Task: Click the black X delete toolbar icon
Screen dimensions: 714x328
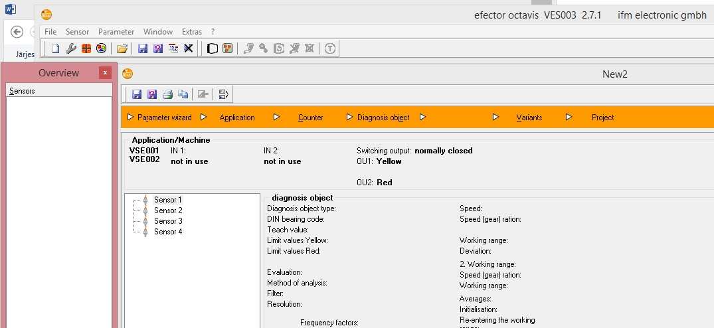Action: click(x=188, y=48)
